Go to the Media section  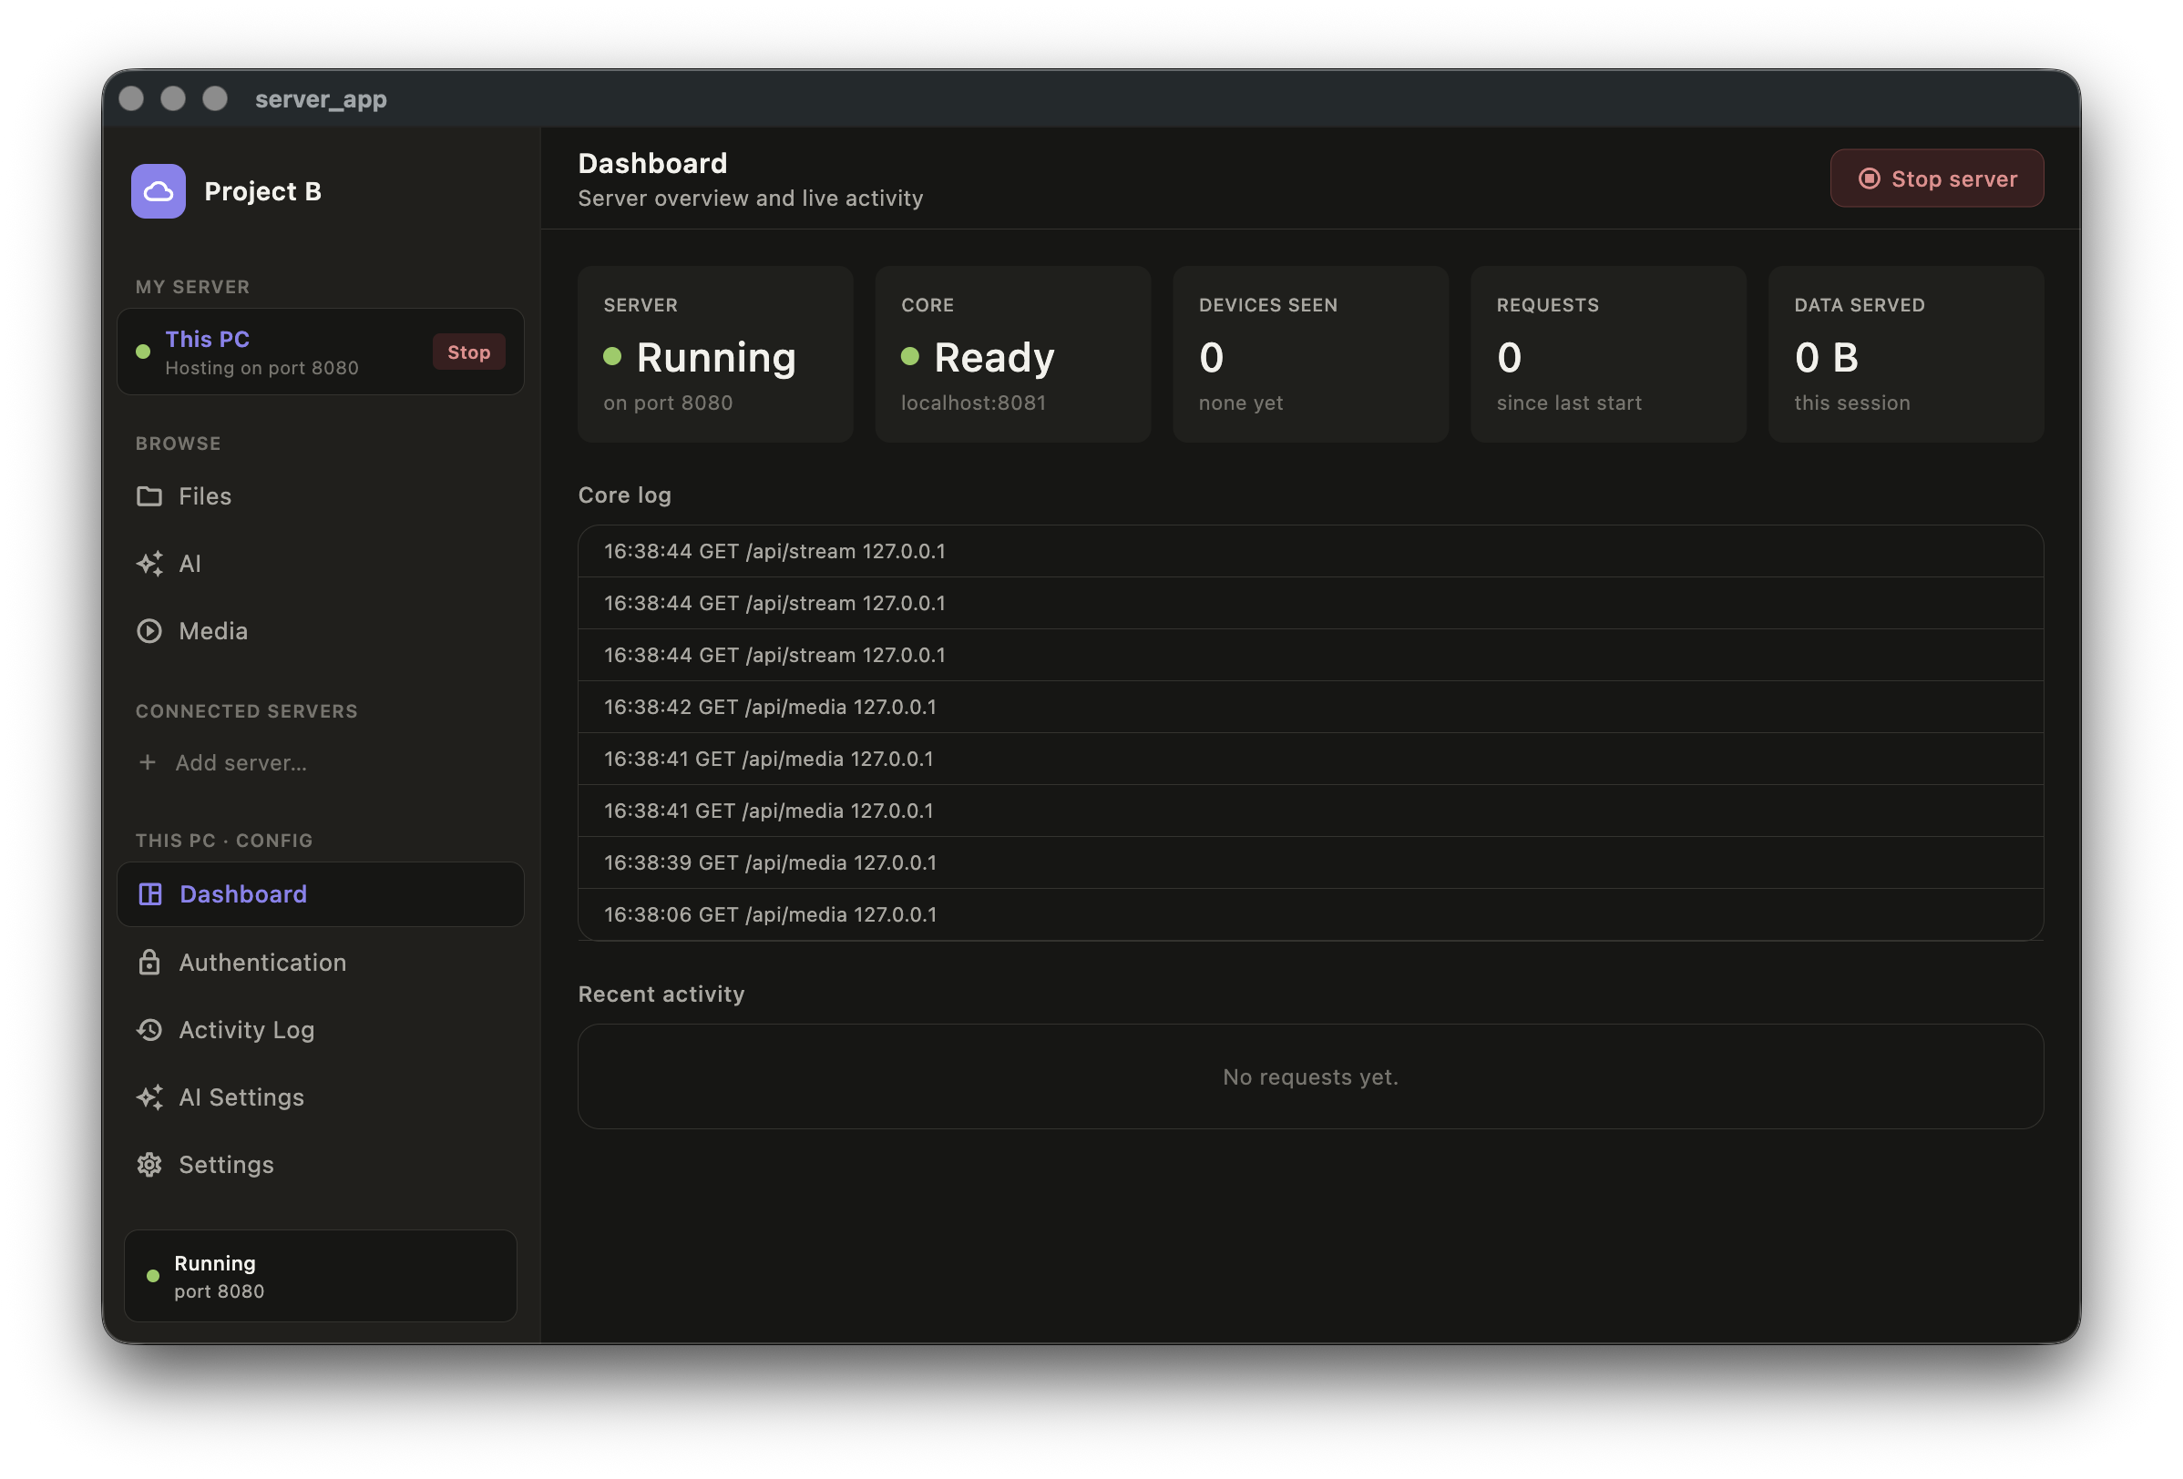point(321,631)
